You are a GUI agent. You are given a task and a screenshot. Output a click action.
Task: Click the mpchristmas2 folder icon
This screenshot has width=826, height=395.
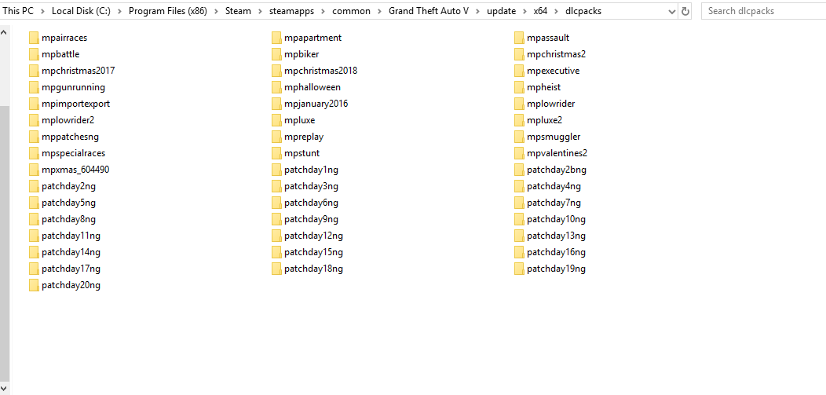click(519, 54)
